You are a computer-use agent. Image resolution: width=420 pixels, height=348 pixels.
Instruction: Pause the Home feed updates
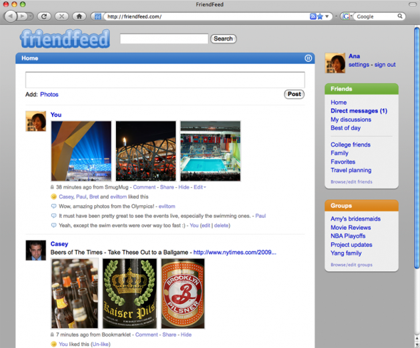308,58
